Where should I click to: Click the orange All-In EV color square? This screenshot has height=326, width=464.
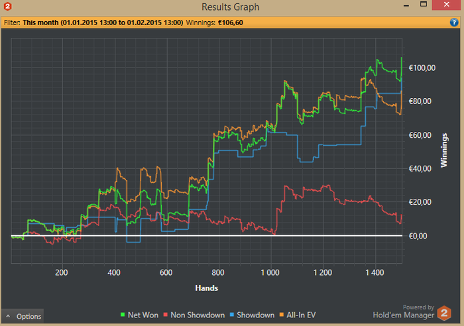click(282, 315)
